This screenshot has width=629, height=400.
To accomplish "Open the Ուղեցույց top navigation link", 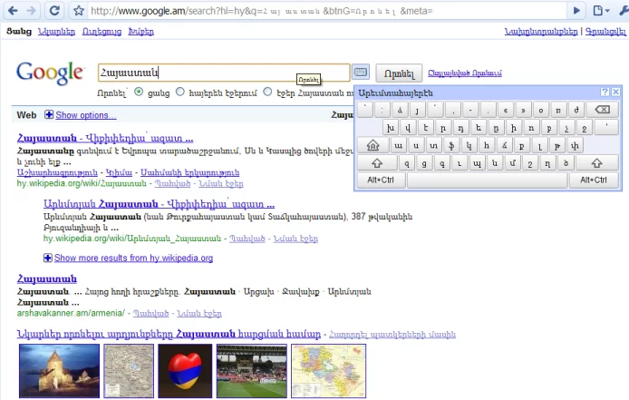I will pos(102,32).
